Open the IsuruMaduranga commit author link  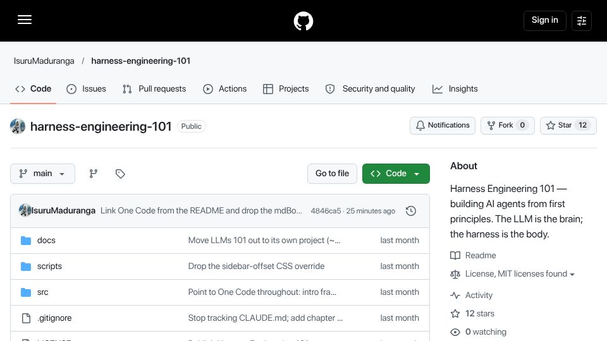point(63,211)
